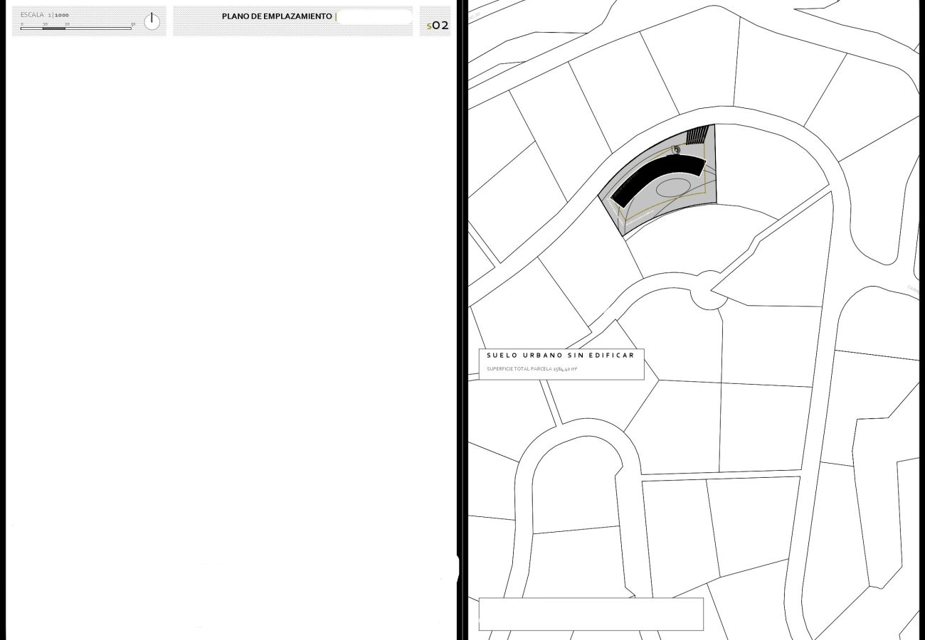Click the sheet number 's02'
The height and width of the screenshot is (640, 925).
(x=438, y=26)
